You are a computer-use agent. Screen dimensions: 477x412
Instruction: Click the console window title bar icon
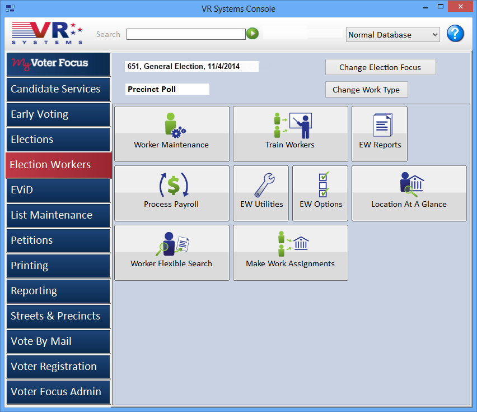pyautogui.click(x=10, y=8)
